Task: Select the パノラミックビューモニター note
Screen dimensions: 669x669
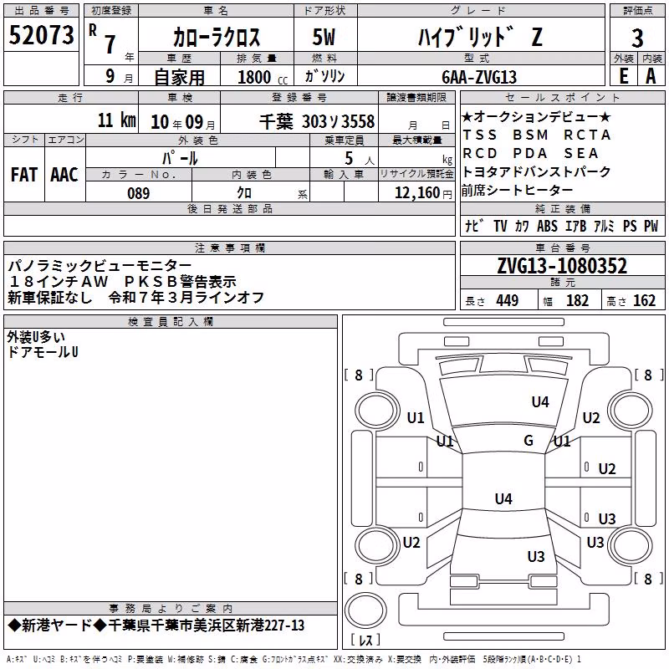Action: tap(100, 266)
